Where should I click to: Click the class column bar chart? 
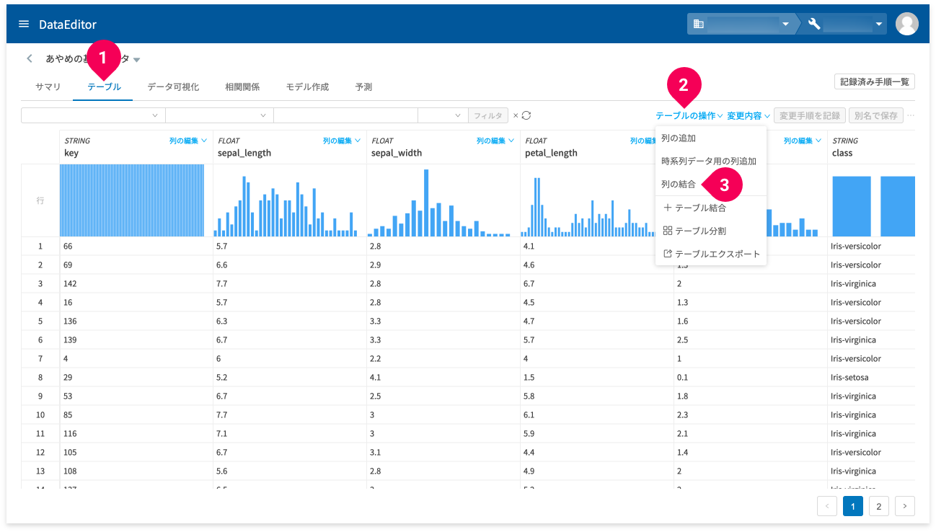coord(873,206)
